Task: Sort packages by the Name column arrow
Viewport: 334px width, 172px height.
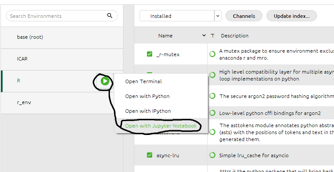Action: pos(204,36)
